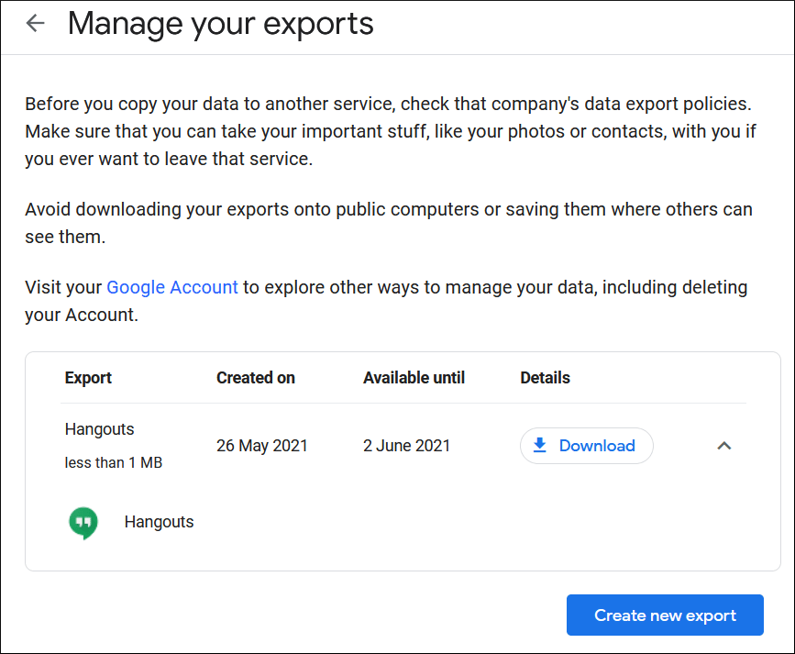The image size is (795, 654).
Task: Click the Create new export button
Action: point(665,615)
